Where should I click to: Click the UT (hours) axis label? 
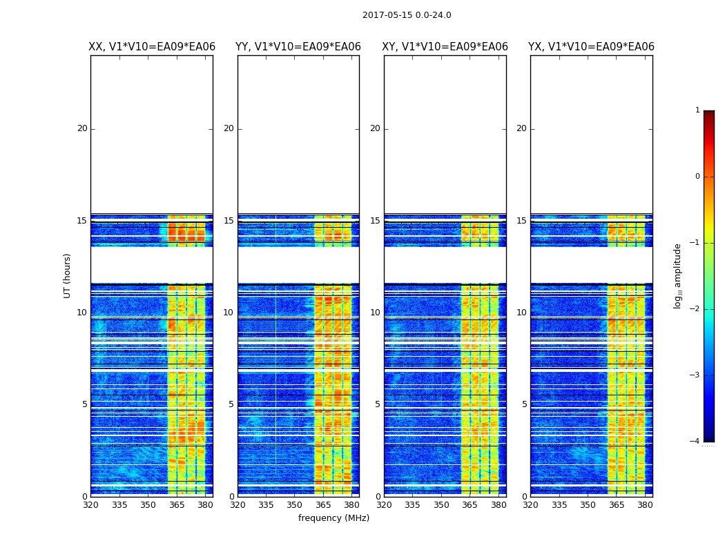tap(68, 276)
